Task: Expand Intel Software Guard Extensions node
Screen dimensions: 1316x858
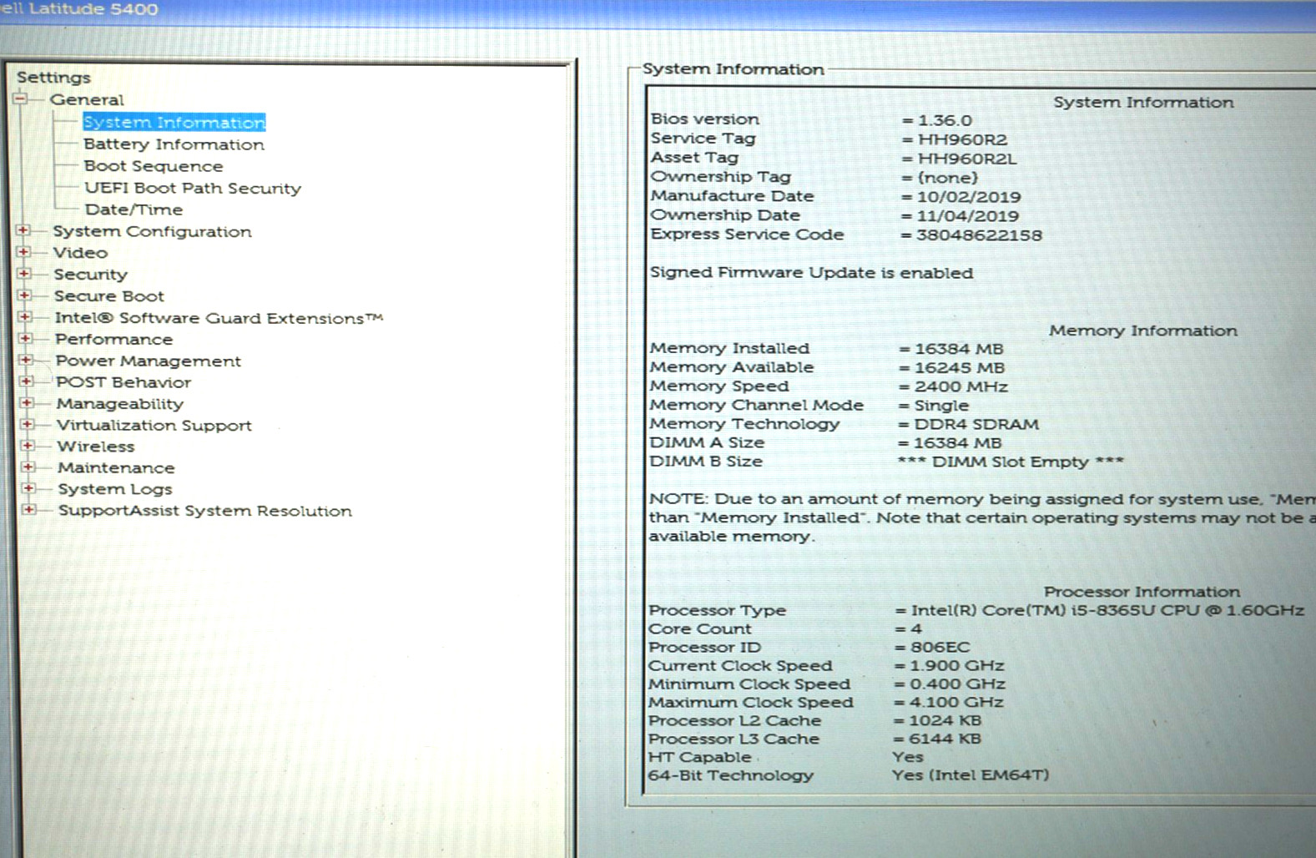Action: [25, 317]
